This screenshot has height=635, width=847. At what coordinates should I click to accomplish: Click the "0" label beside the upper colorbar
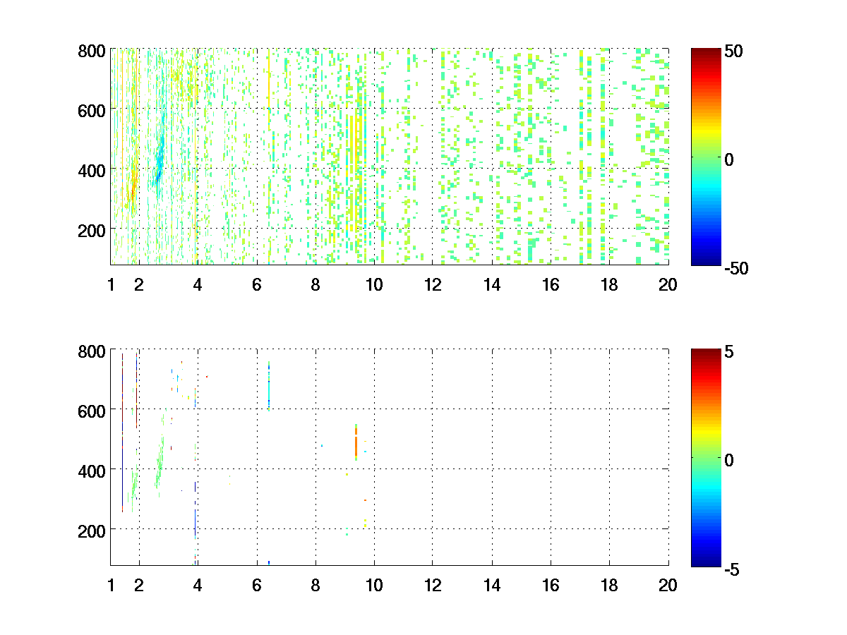tap(729, 159)
